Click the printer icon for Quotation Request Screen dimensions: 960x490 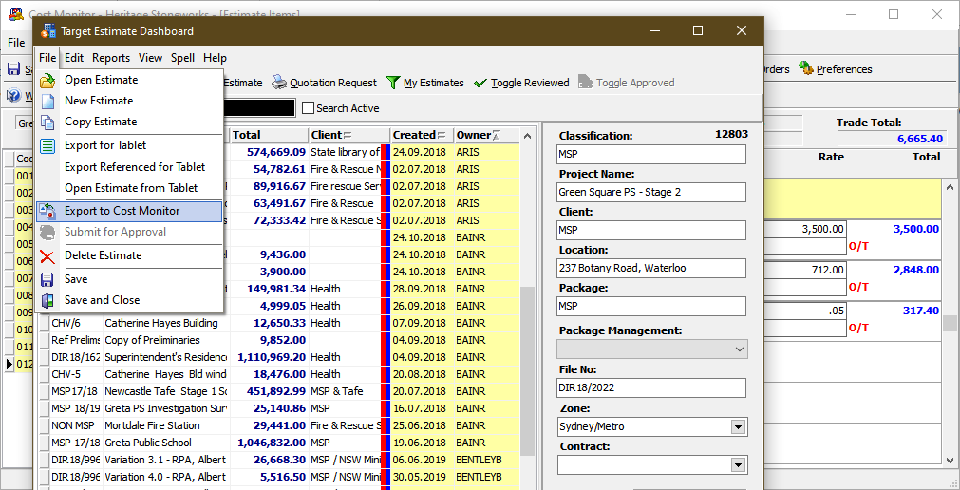tap(279, 83)
